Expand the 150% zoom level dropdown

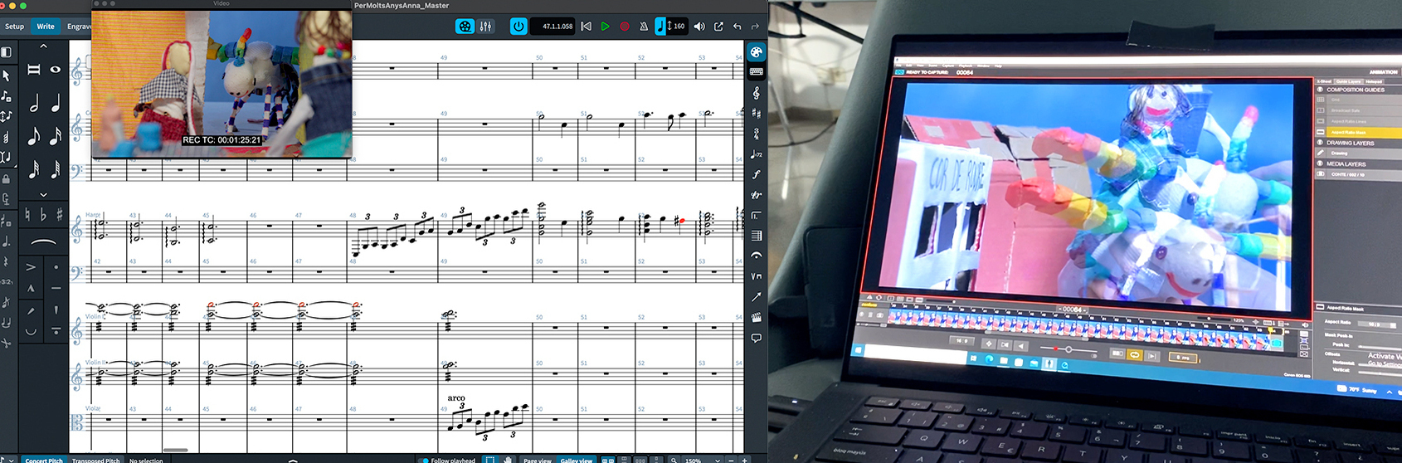[x=718, y=460]
